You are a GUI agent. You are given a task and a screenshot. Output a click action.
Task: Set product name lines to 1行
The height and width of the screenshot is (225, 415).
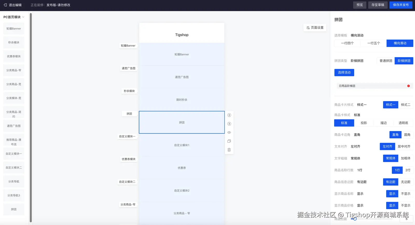click(x=397, y=170)
